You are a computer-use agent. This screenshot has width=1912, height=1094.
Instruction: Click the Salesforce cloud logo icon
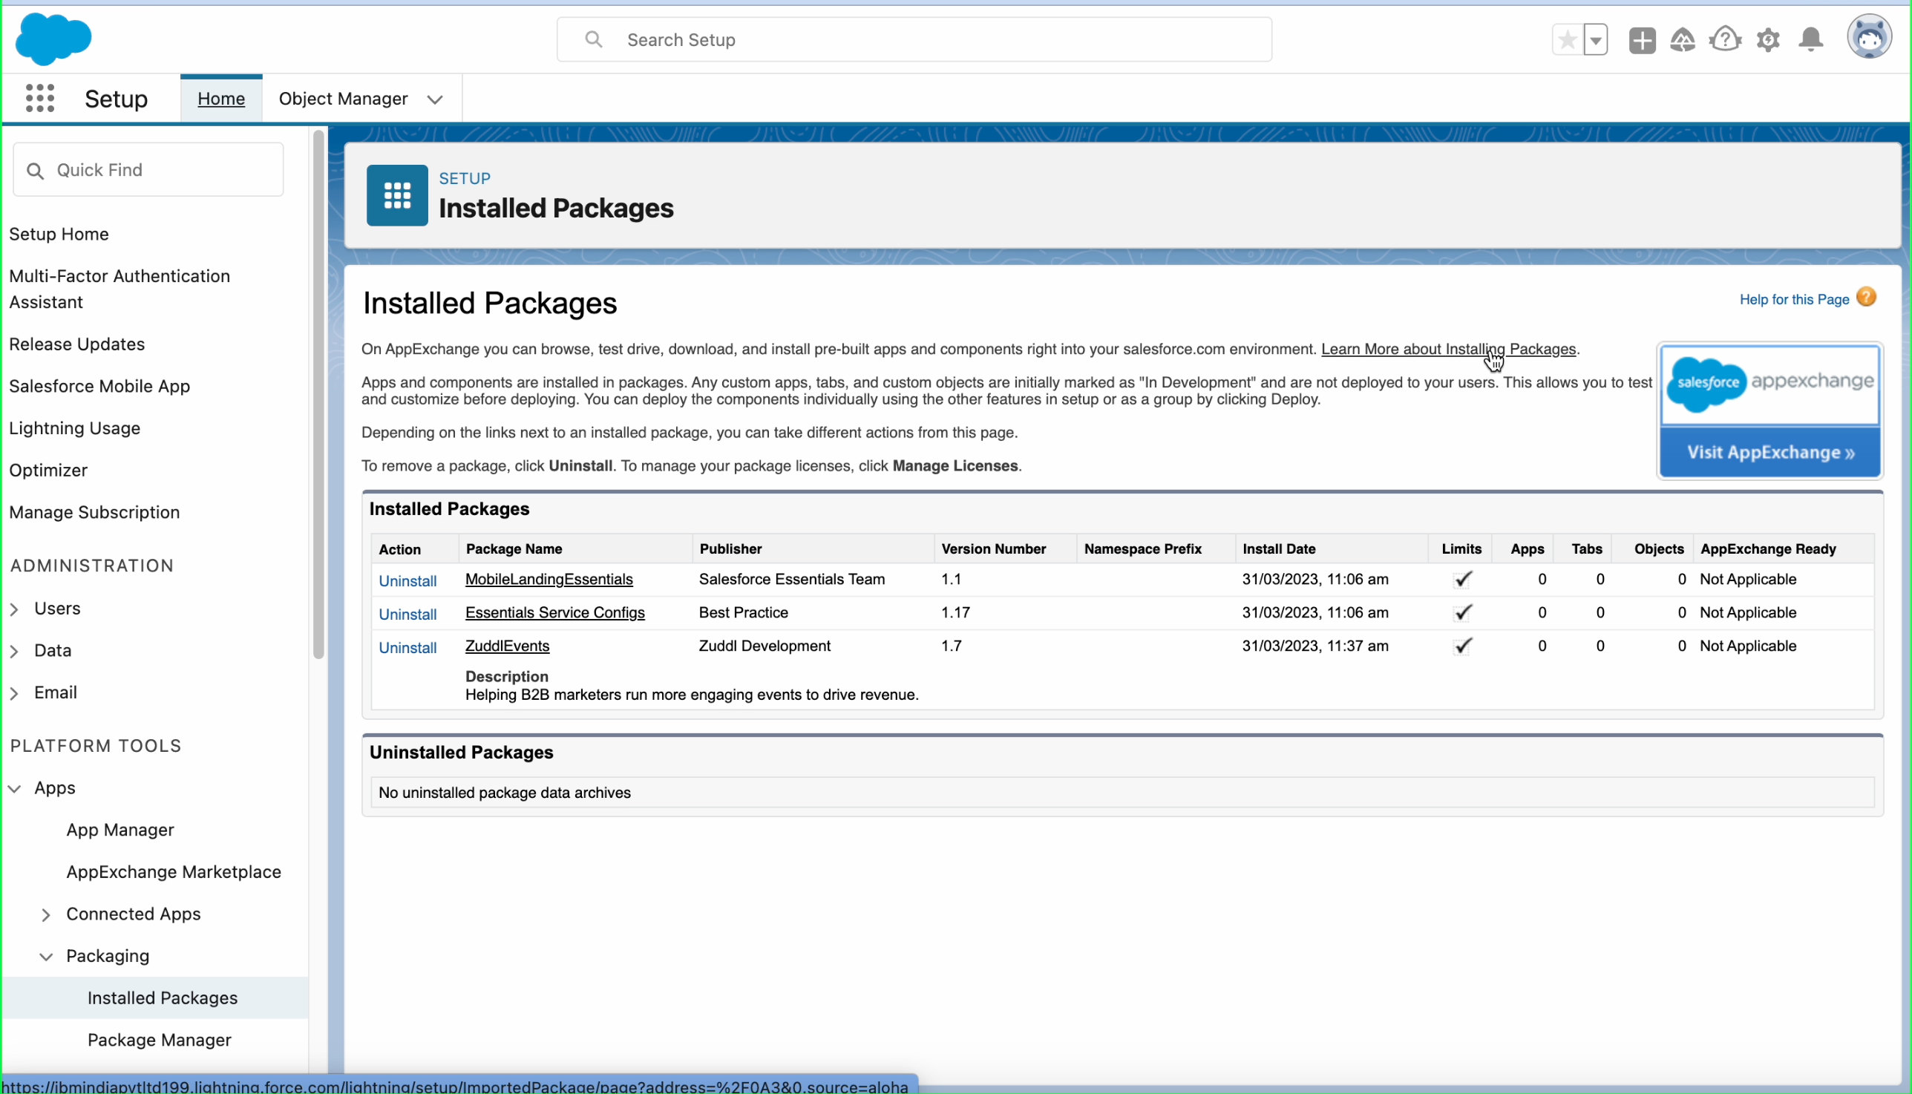pos(54,39)
